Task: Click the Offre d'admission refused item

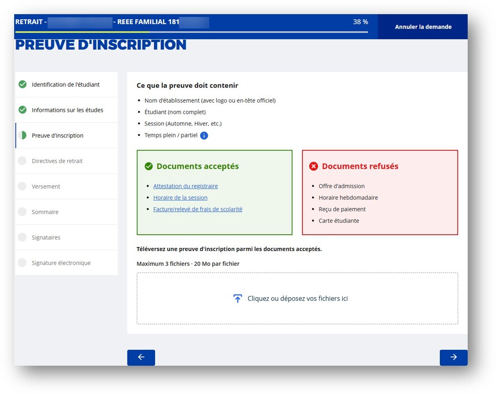Action: (x=342, y=186)
